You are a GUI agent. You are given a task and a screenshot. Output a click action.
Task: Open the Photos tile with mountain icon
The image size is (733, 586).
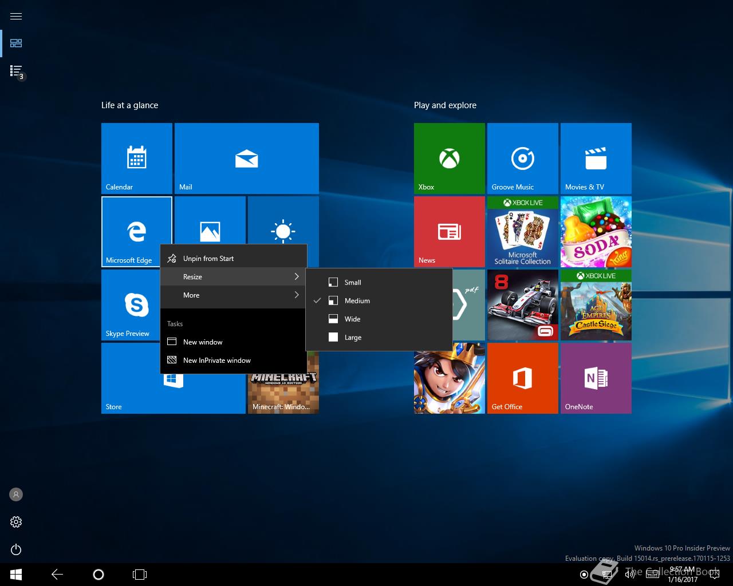210,220
